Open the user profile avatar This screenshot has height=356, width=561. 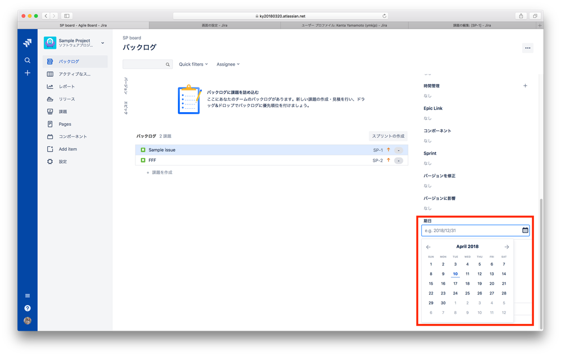tap(27, 321)
